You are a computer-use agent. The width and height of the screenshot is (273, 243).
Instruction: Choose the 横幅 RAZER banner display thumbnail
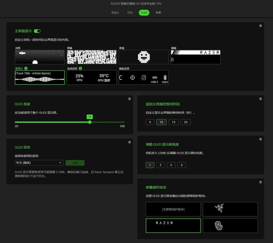[196, 57]
